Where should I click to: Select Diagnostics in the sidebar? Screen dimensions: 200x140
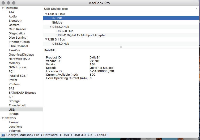tap(17, 33)
